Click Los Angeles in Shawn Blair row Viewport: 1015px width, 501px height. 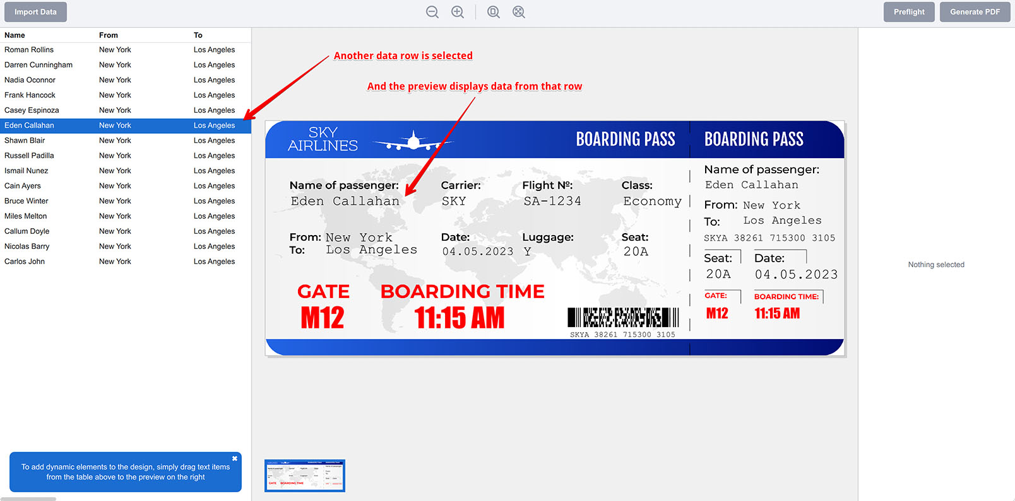214,141
